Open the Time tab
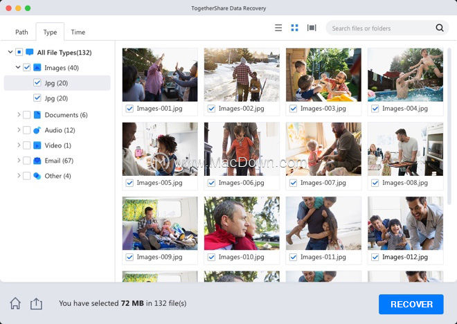457x324 pixels. 78,32
